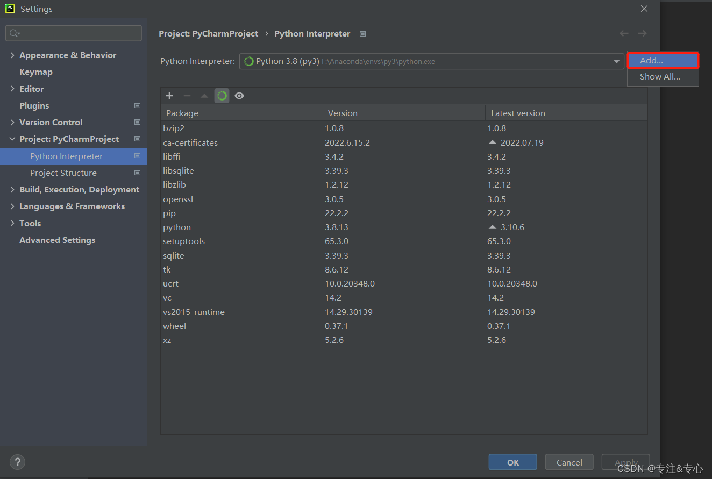Screen dimensions: 712x479
Task: Click the help question mark button
Action: click(17, 462)
